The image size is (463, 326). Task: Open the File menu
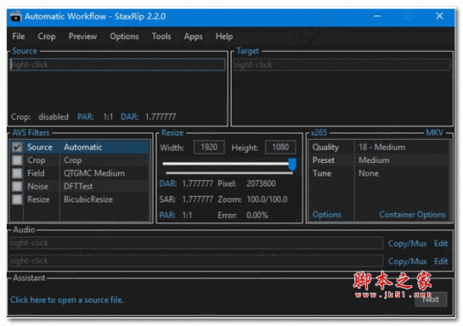[19, 36]
